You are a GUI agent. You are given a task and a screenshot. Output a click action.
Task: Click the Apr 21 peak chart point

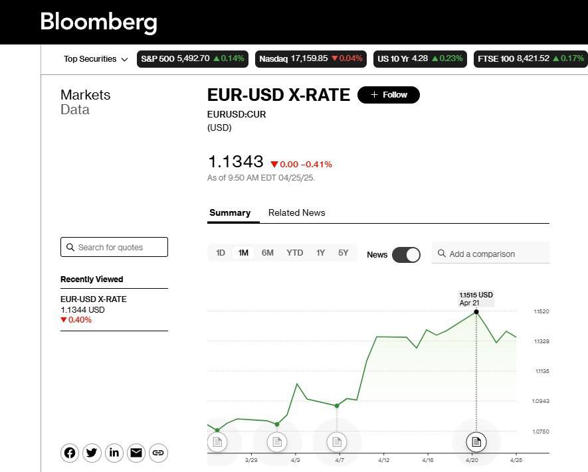476,311
